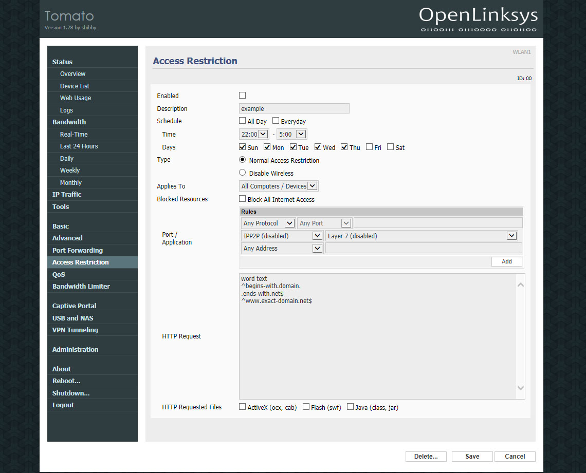Click the Description text field
This screenshot has width=586, height=473.
(294, 108)
